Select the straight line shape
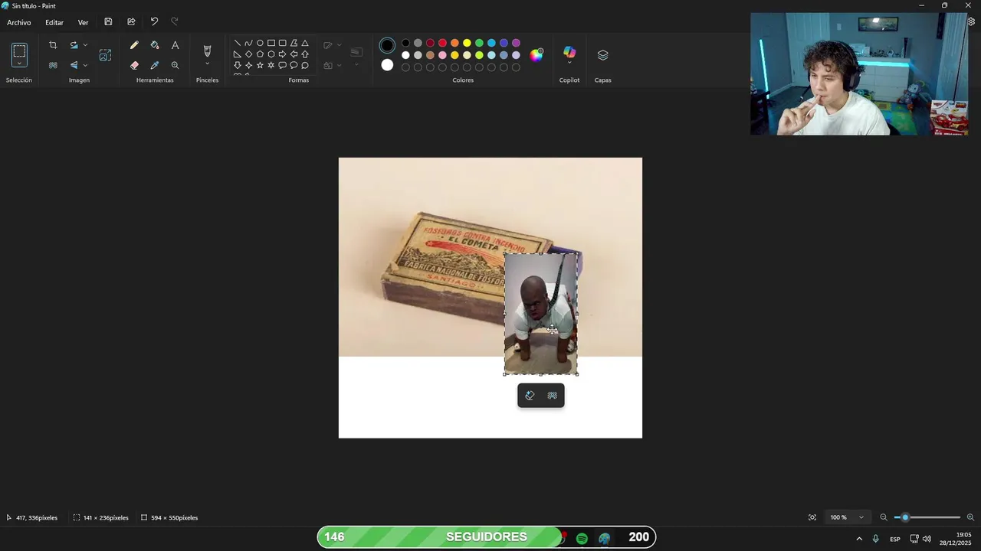 coord(238,43)
